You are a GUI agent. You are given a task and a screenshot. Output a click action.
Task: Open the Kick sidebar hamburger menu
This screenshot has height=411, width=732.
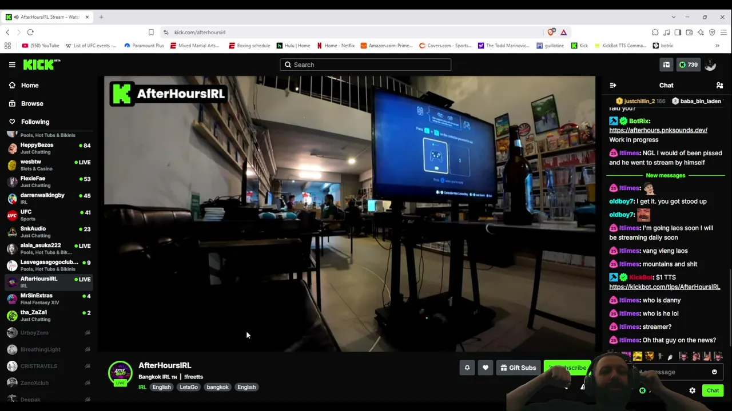[12, 65]
